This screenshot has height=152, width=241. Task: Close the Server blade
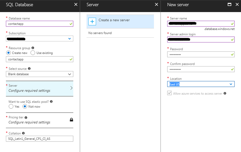(x=156, y=5)
